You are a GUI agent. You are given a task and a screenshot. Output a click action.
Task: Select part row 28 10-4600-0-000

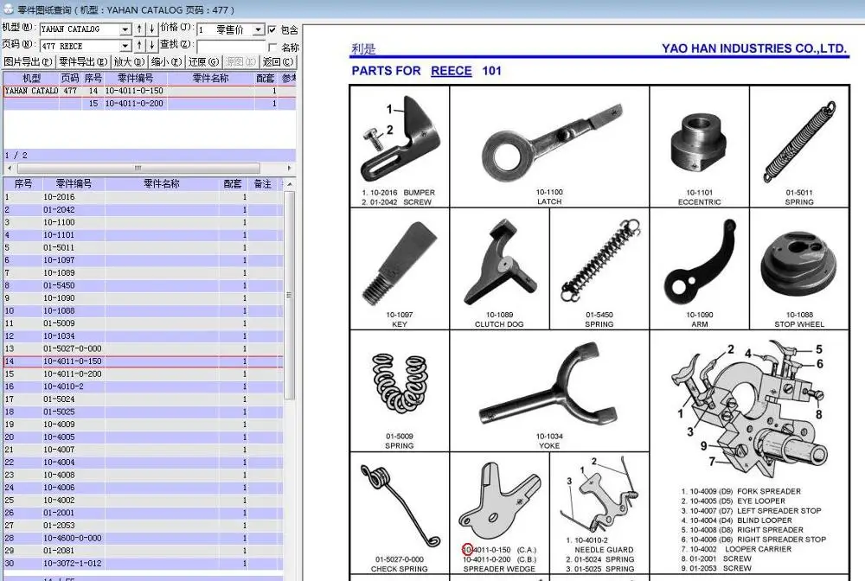click(143, 538)
